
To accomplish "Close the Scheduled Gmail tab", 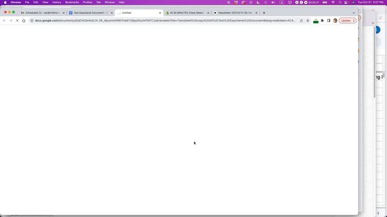I will tap(63, 13).
